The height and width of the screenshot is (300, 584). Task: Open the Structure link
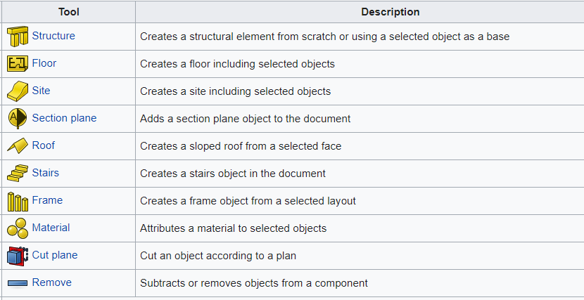53,36
